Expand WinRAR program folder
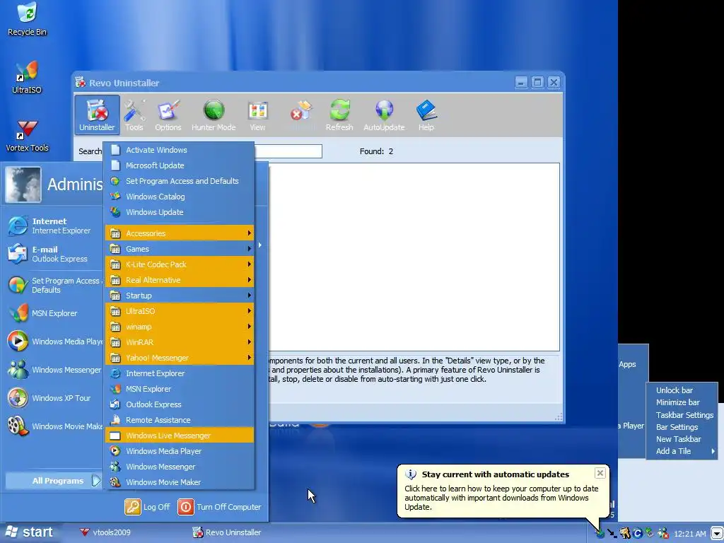Viewport: 724px width, 543px height. coord(180,342)
